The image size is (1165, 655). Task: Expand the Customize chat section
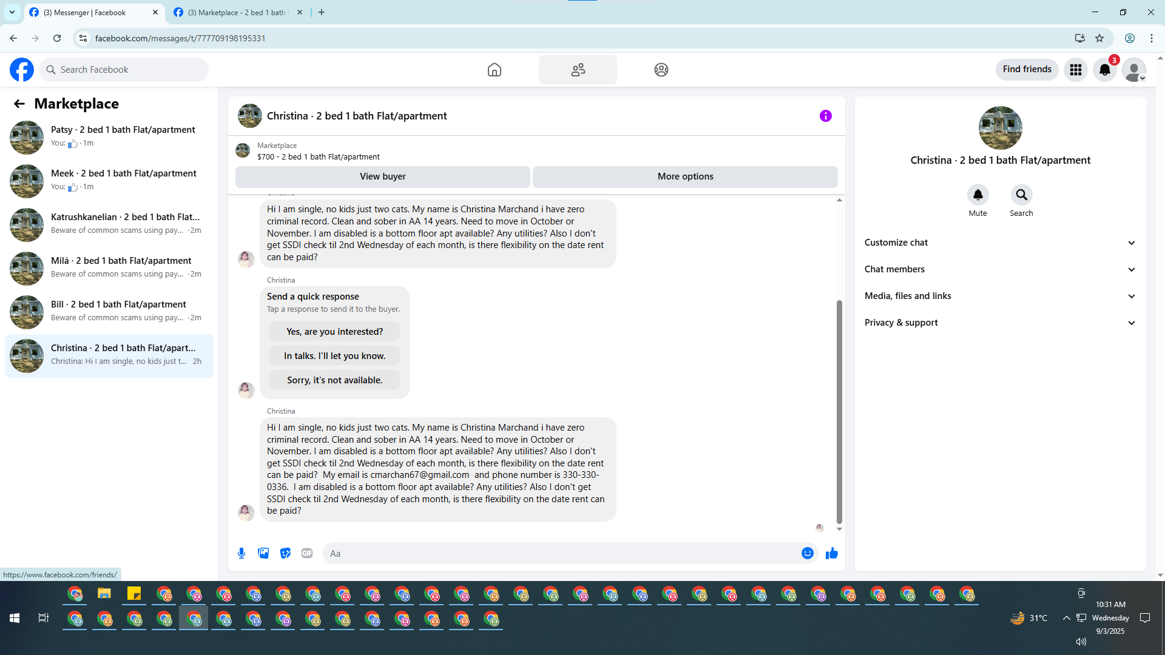tap(1000, 243)
